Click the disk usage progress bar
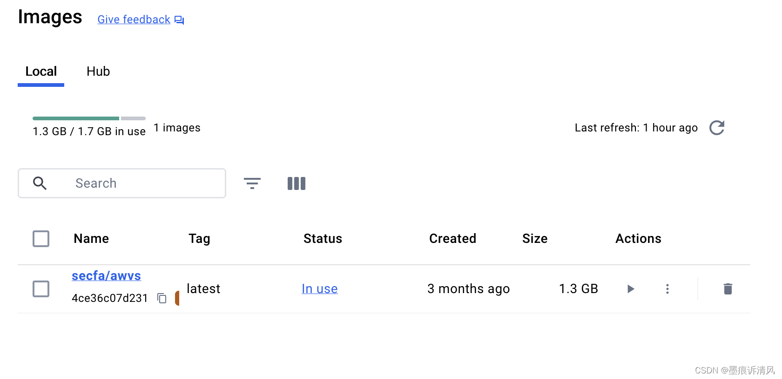 pyautogui.click(x=89, y=118)
